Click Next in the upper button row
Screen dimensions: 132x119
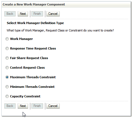23,14
